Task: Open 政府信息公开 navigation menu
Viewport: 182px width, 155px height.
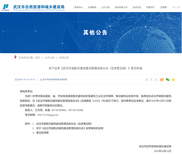Action: coord(121,7)
